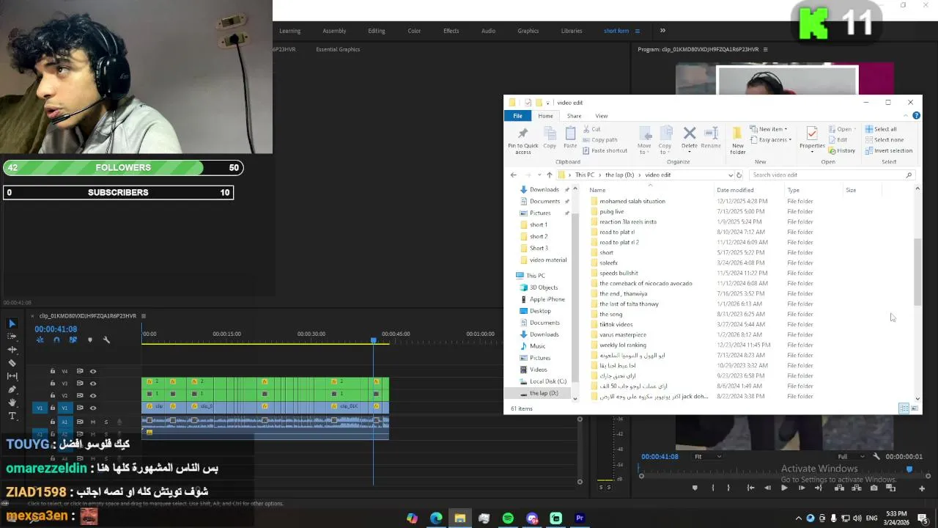Refresh the video edit folder
The height and width of the screenshot is (528, 938).
[739, 175]
